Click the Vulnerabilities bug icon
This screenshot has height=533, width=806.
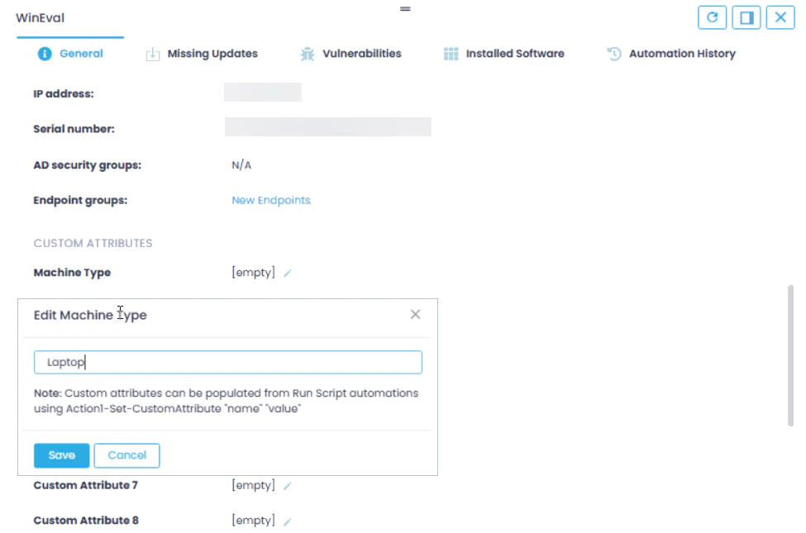pos(307,53)
